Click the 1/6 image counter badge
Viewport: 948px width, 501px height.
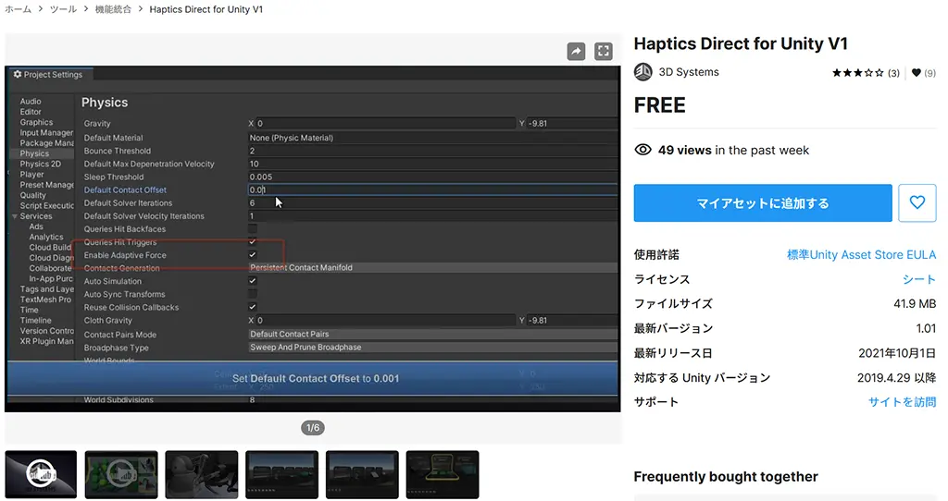tap(313, 428)
